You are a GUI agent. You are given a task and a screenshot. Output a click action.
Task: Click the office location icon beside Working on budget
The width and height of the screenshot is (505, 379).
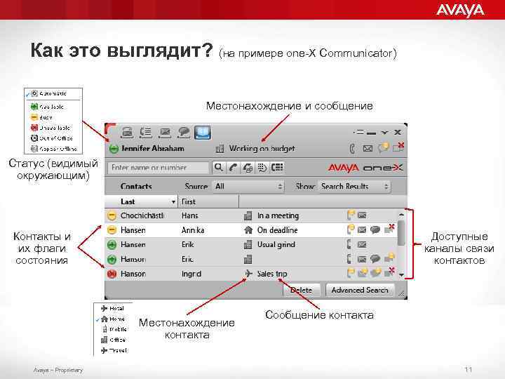pos(220,149)
